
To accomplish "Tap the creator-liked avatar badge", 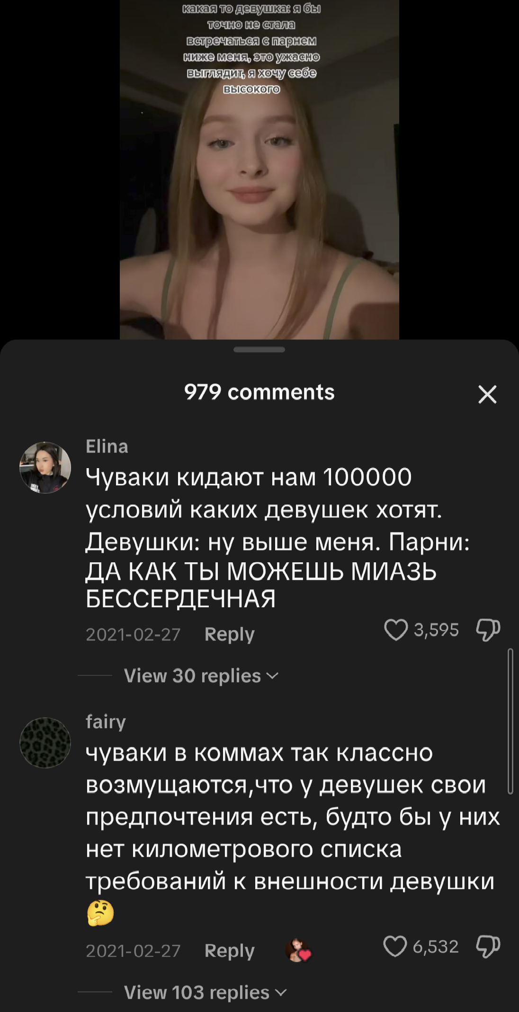I will click(298, 950).
